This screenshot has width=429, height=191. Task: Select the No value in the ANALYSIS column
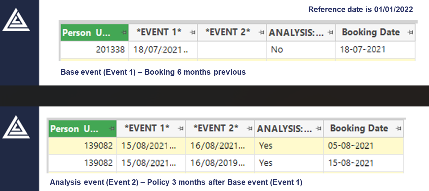click(301, 49)
